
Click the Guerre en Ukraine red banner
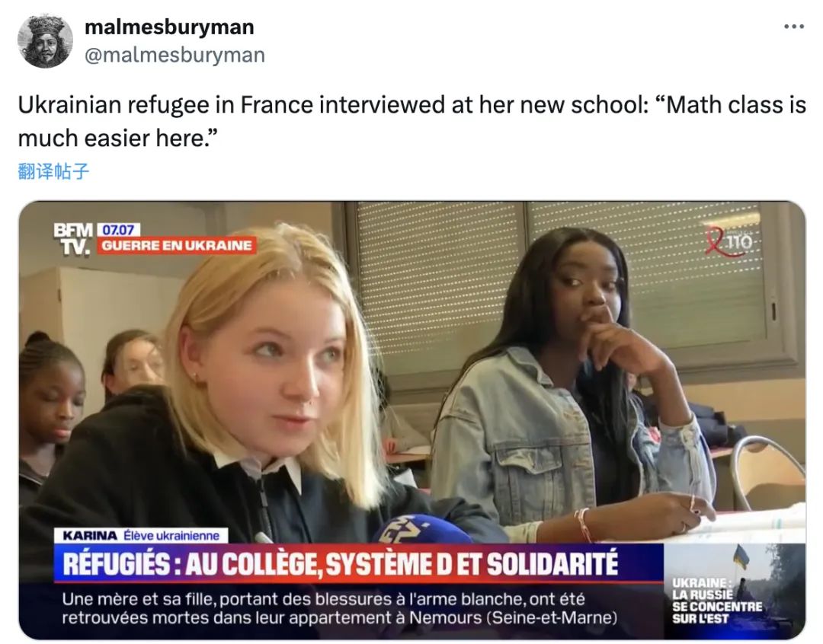[x=176, y=245]
